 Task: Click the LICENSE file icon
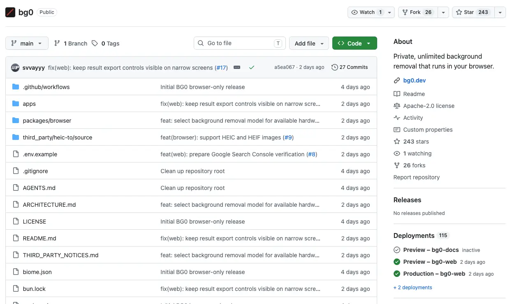[16, 222]
